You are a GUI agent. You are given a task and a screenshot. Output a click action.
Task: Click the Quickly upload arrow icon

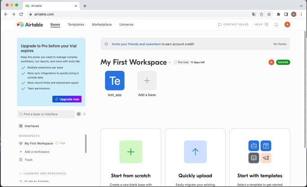[x=195, y=152]
